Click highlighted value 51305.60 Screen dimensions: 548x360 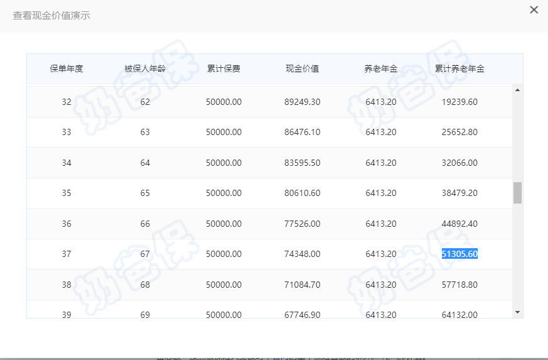pyautogui.click(x=459, y=254)
